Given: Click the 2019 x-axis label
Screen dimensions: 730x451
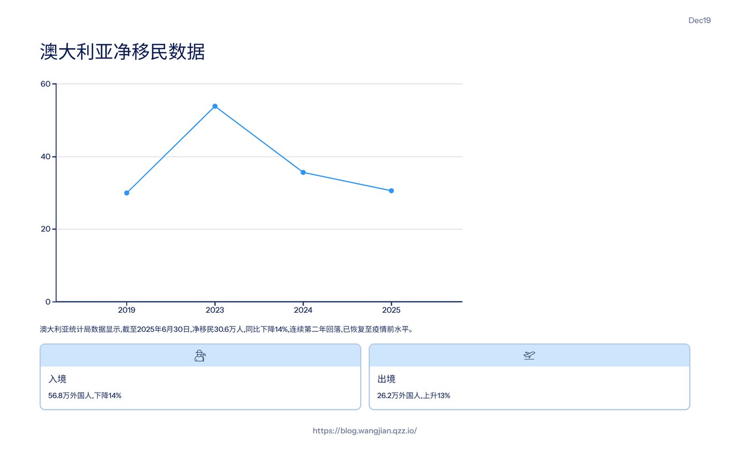Looking at the screenshot, I should 127,310.
